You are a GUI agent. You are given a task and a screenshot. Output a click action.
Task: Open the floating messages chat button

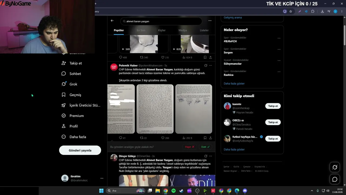pos(335,179)
